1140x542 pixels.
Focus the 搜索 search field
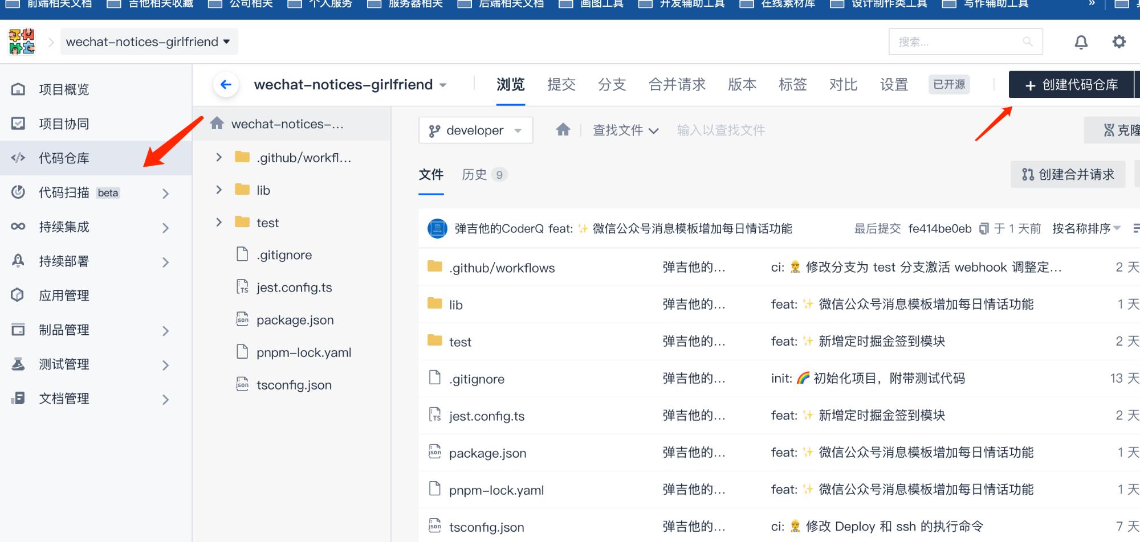coord(966,42)
